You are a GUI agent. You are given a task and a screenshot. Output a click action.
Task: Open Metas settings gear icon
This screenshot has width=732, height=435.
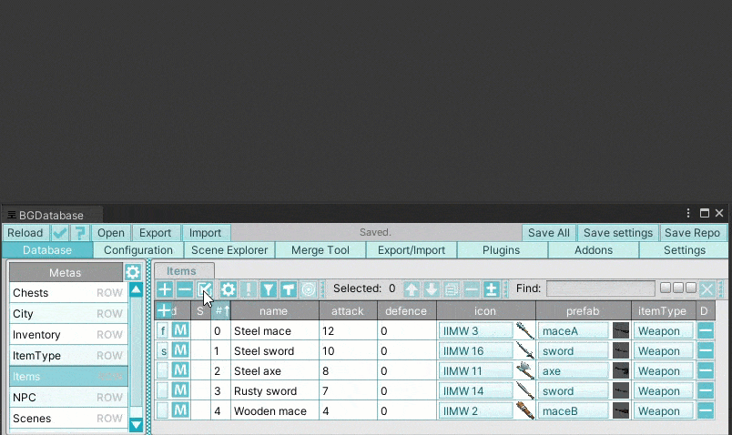[133, 272]
